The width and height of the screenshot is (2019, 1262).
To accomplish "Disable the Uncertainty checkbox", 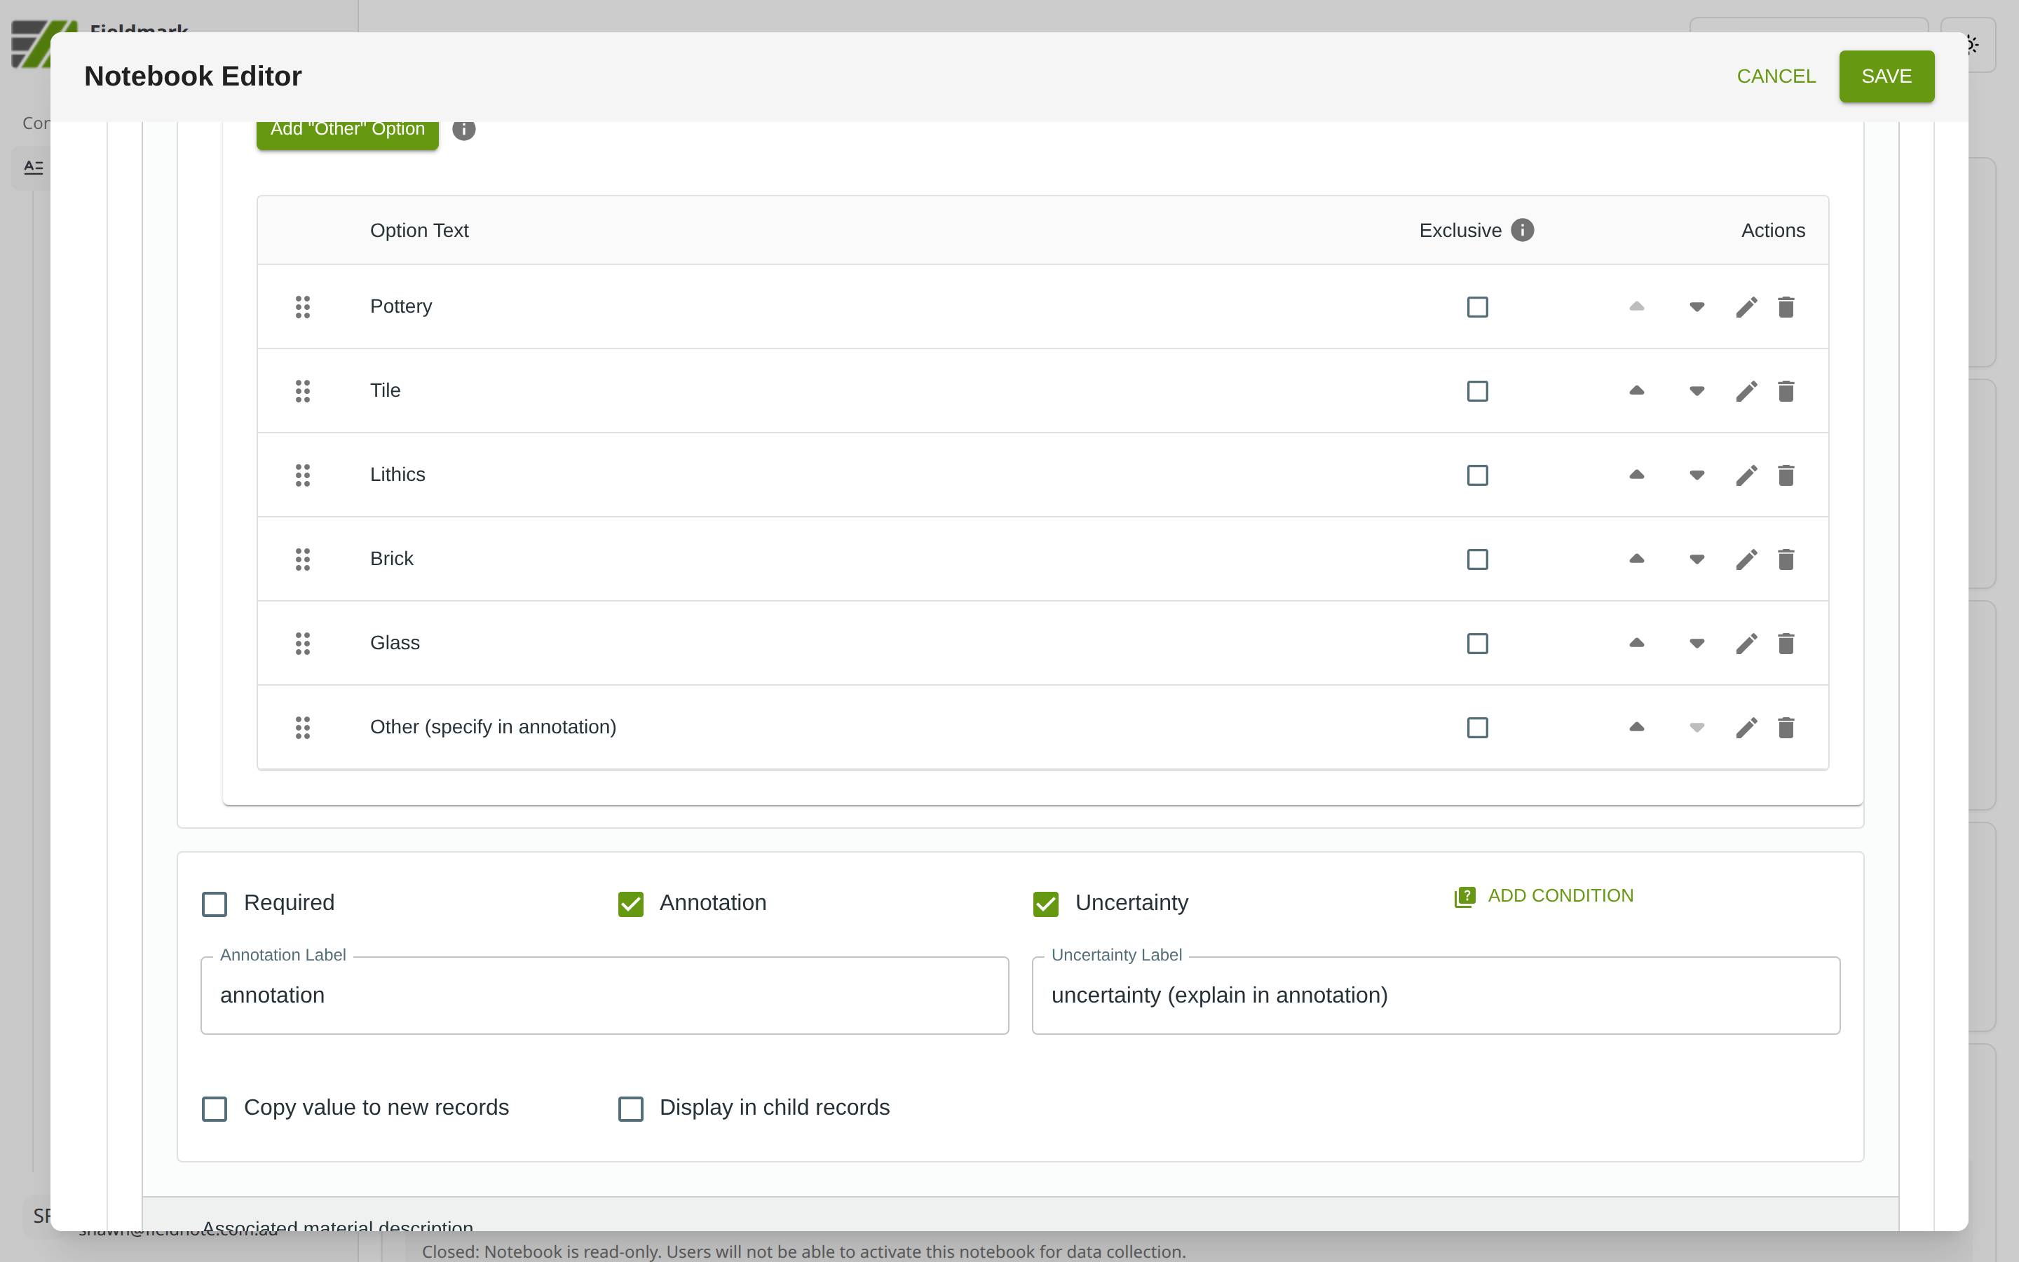I will tap(1045, 904).
